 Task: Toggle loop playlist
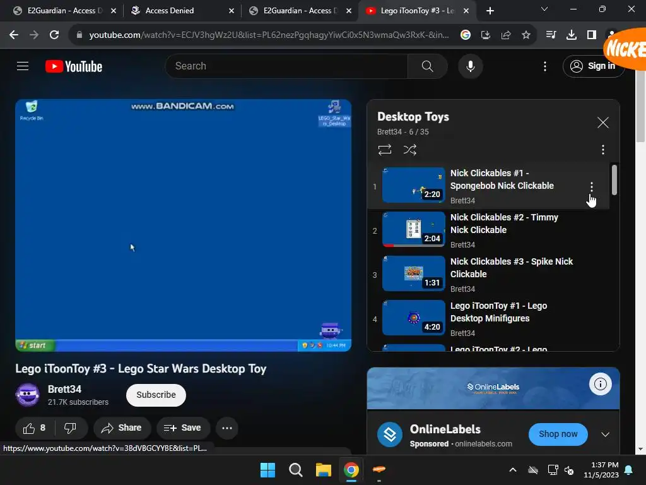[x=385, y=150]
